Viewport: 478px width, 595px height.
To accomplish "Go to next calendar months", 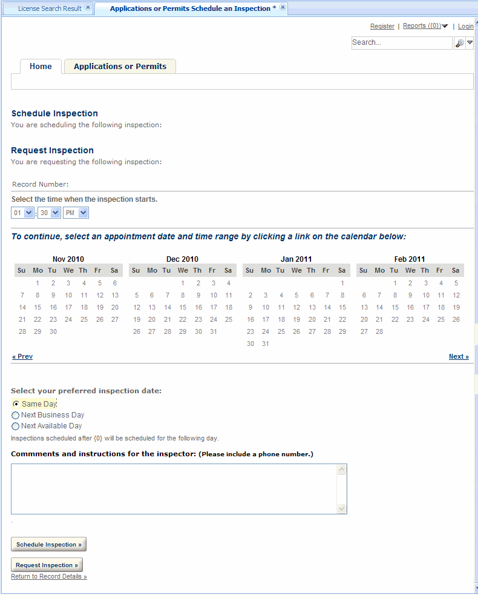I will (458, 356).
